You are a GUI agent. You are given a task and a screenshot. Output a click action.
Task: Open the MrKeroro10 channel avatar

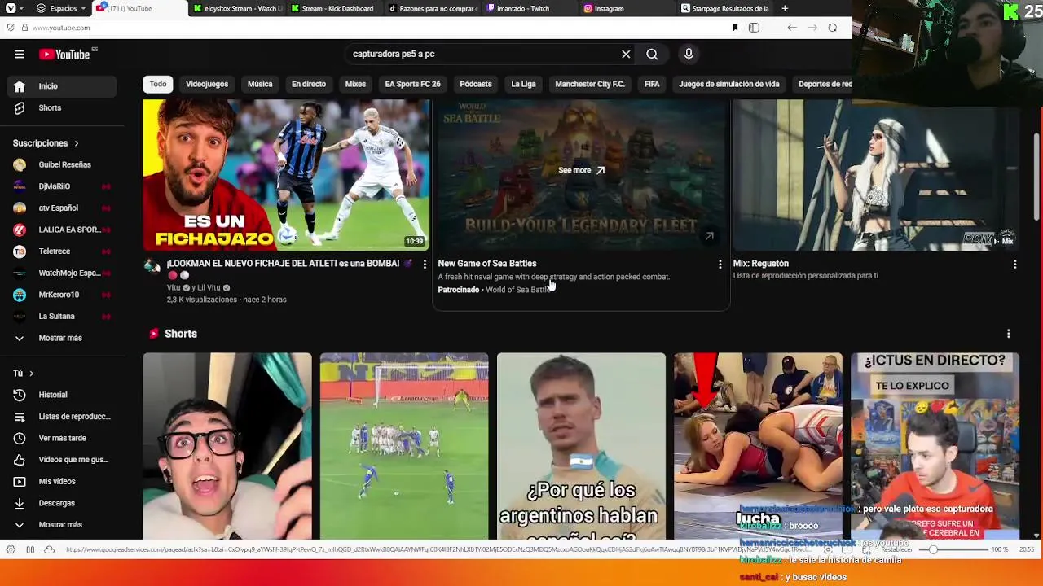(x=20, y=295)
